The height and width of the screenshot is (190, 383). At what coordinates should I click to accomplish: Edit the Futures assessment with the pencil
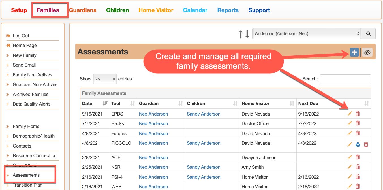click(350, 133)
